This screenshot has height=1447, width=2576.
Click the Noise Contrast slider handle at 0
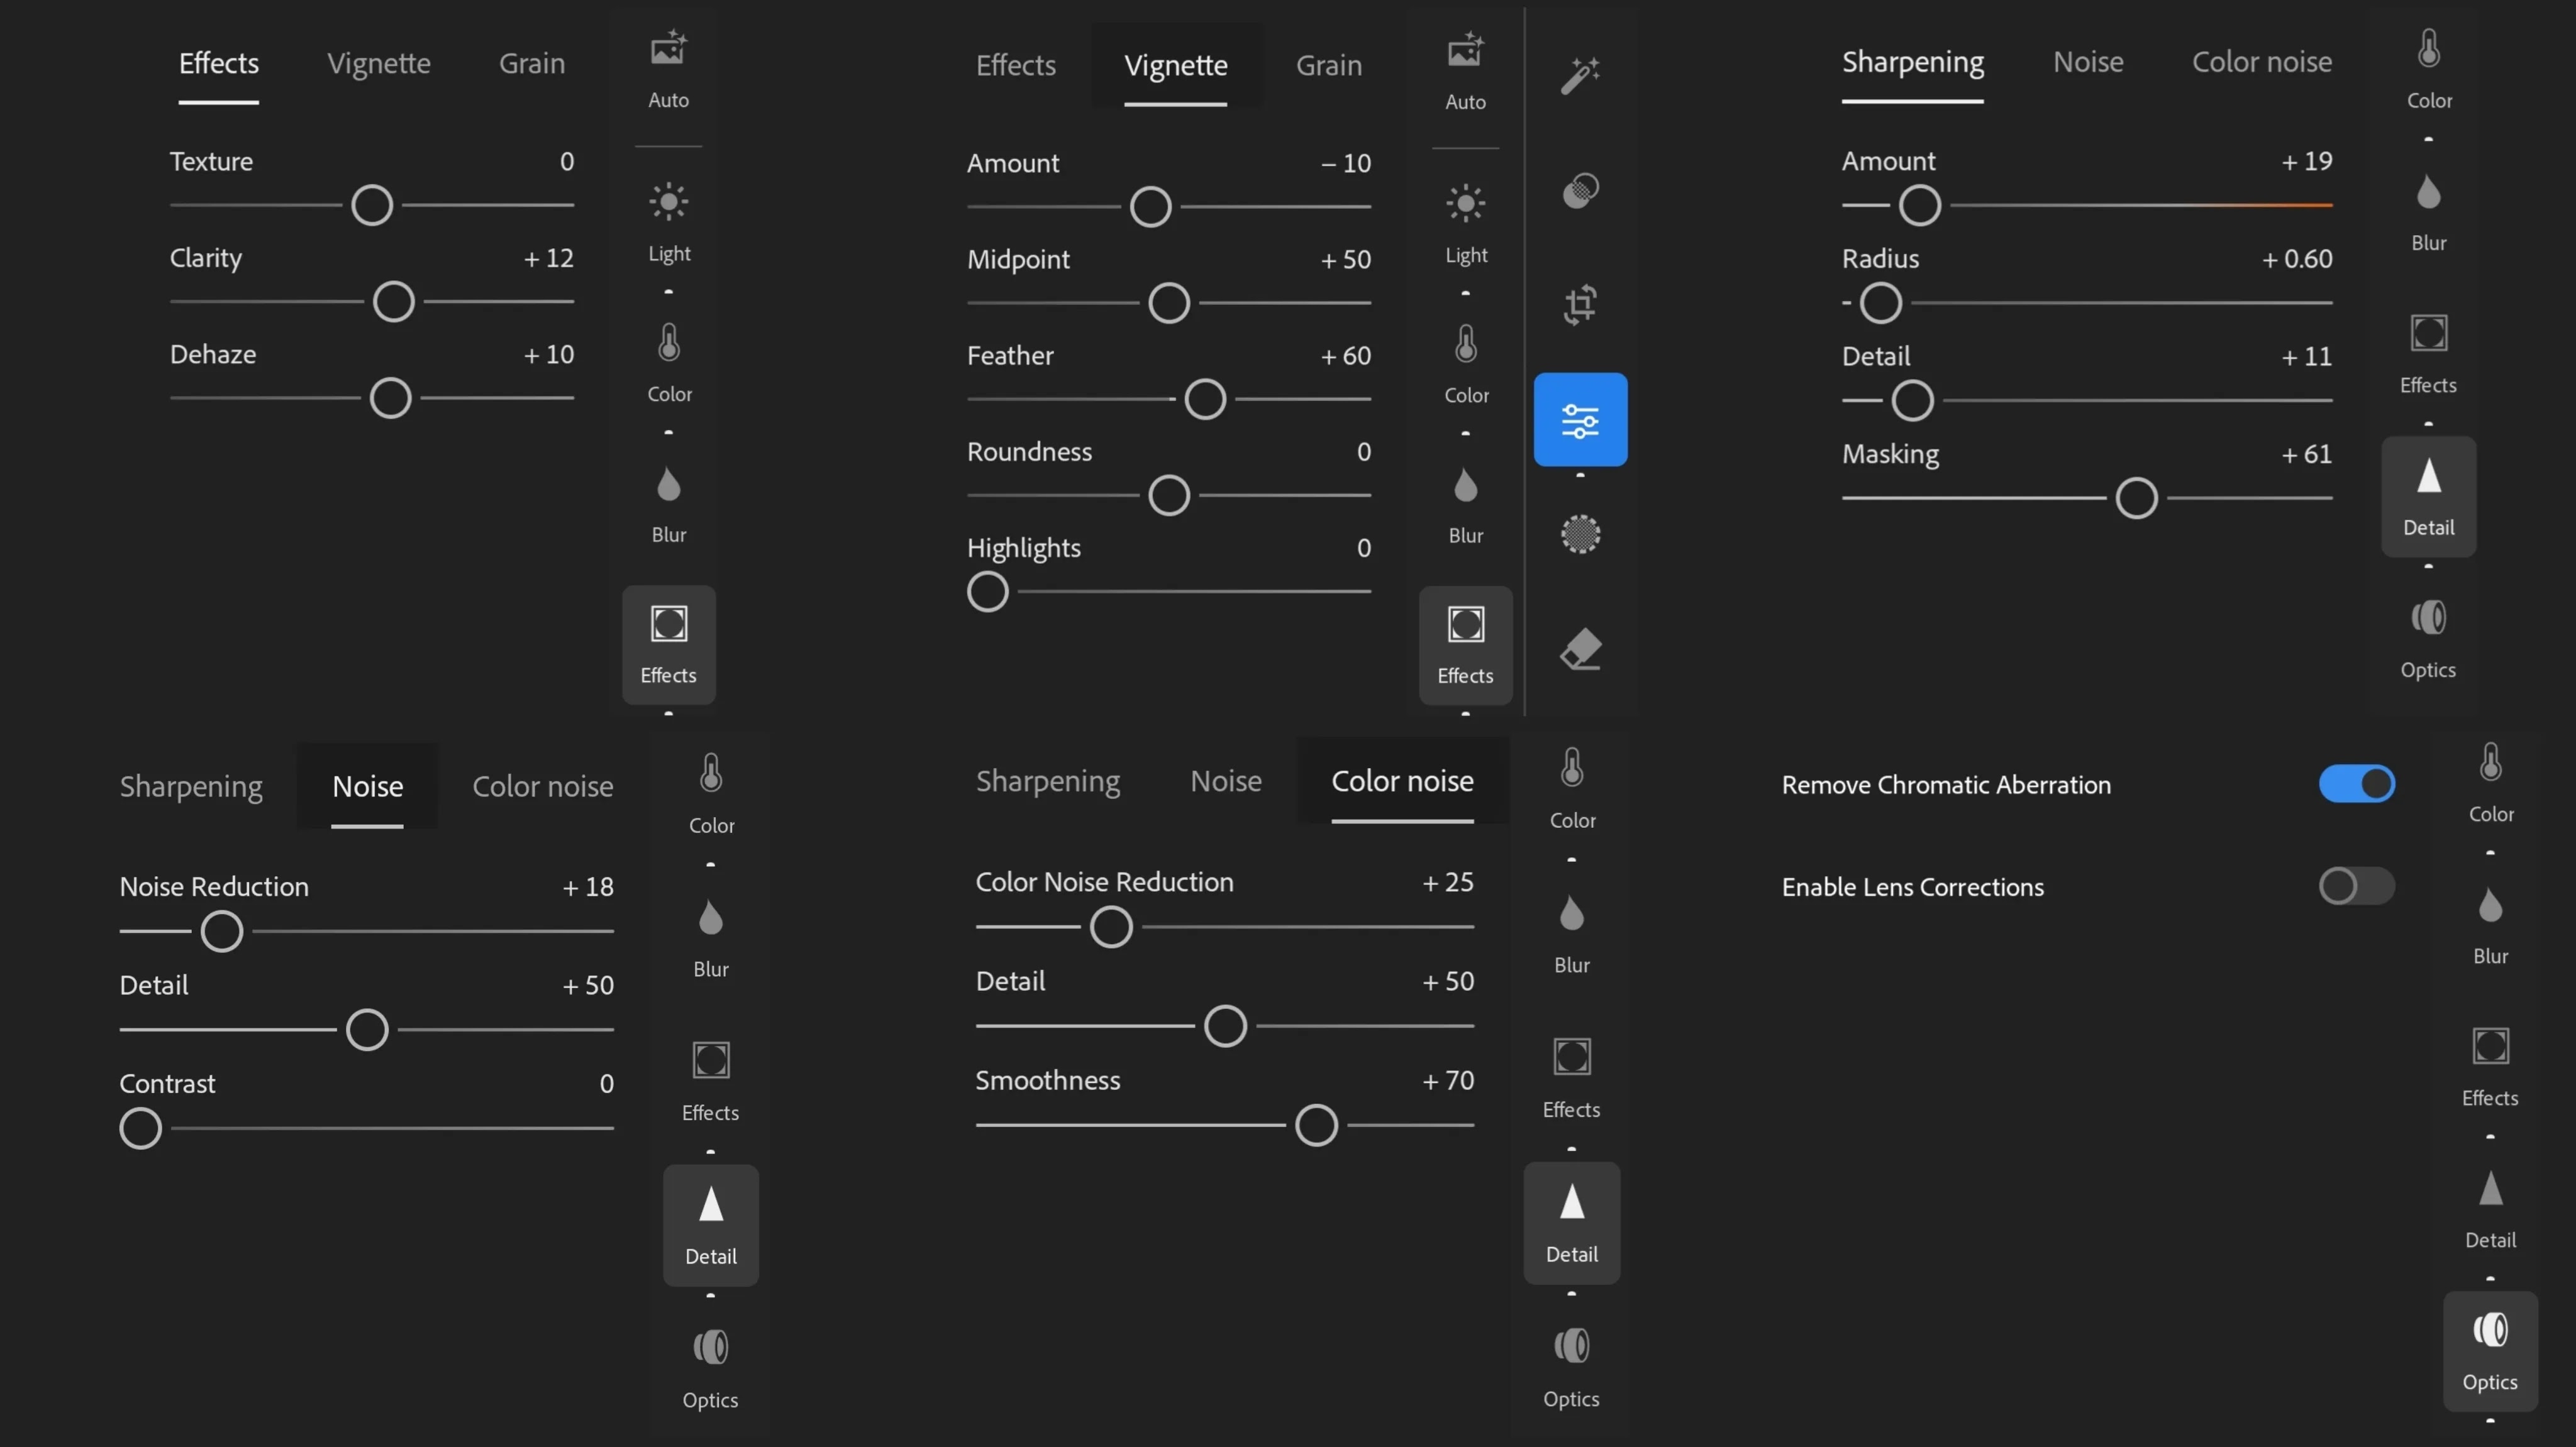(140, 1128)
